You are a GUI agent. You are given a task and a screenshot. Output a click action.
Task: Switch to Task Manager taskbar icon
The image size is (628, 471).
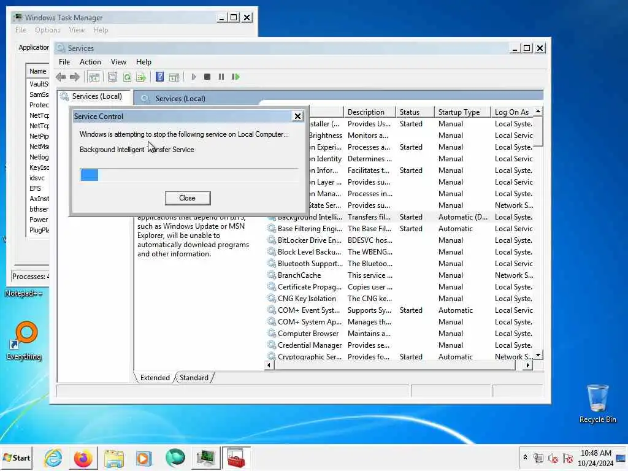click(206, 458)
